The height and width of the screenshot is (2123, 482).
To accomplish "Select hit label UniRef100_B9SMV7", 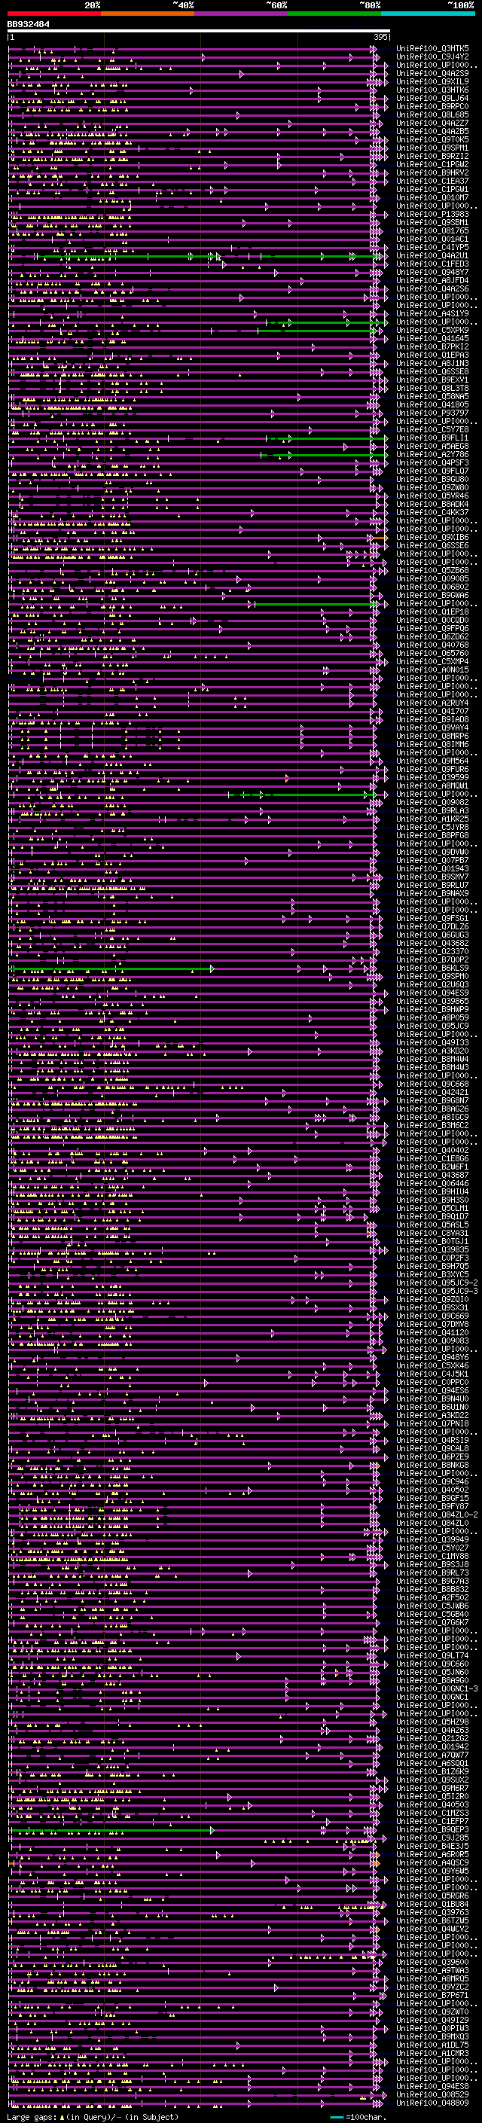I will [x=432, y=877].
